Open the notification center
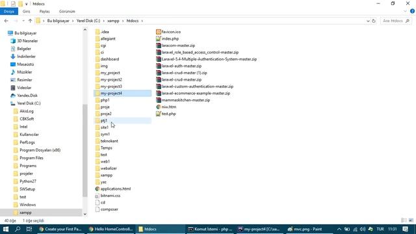The height and width of the screenshot is (234, 416). 405,229
